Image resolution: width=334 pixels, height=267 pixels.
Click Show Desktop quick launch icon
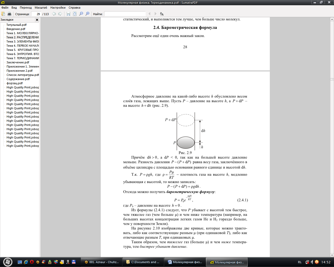click(x=20, y=262)
